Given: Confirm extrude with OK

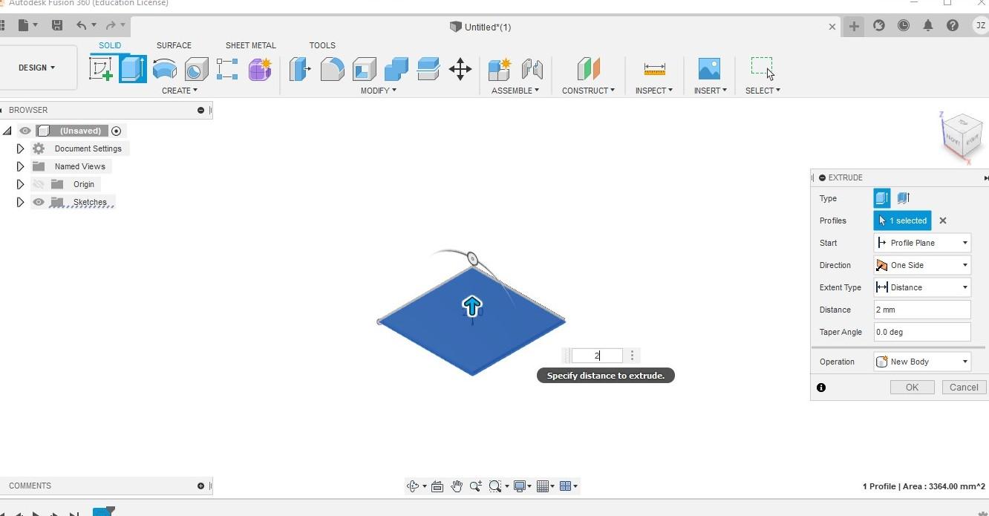Looking at the screenshot, I should point(912,387).
